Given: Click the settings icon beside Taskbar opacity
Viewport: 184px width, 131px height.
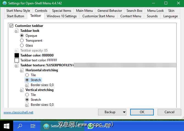Looking at the screenshot, I should click(16, 50).
